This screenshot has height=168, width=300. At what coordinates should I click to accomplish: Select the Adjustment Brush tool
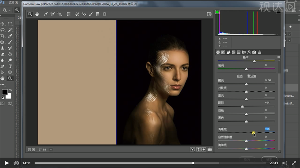pos(91,14)
